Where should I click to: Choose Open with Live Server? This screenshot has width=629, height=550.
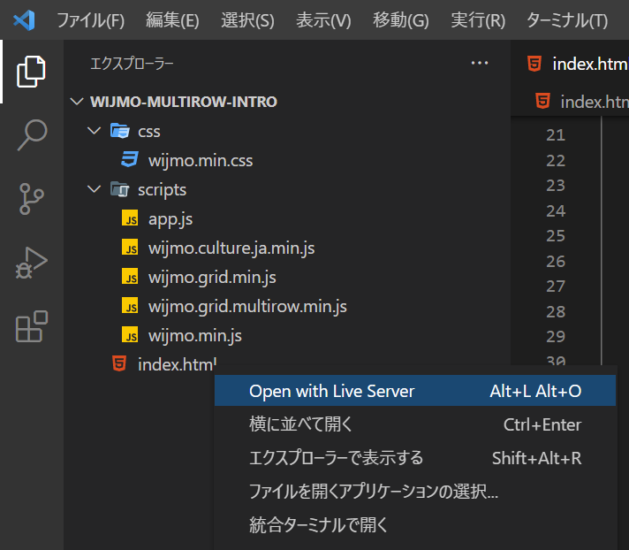(x=415, y=391)
